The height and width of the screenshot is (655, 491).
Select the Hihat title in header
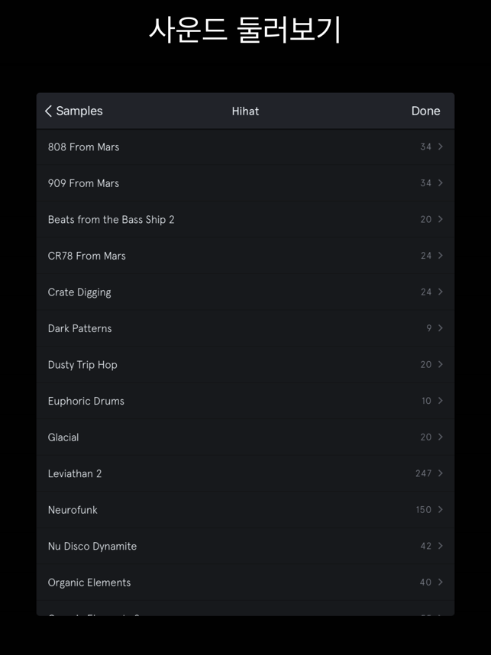click(x=245, y=111)
